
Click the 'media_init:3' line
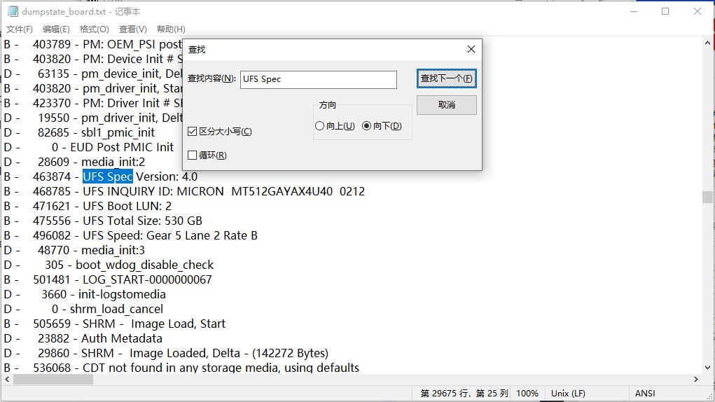click(74, 250)
